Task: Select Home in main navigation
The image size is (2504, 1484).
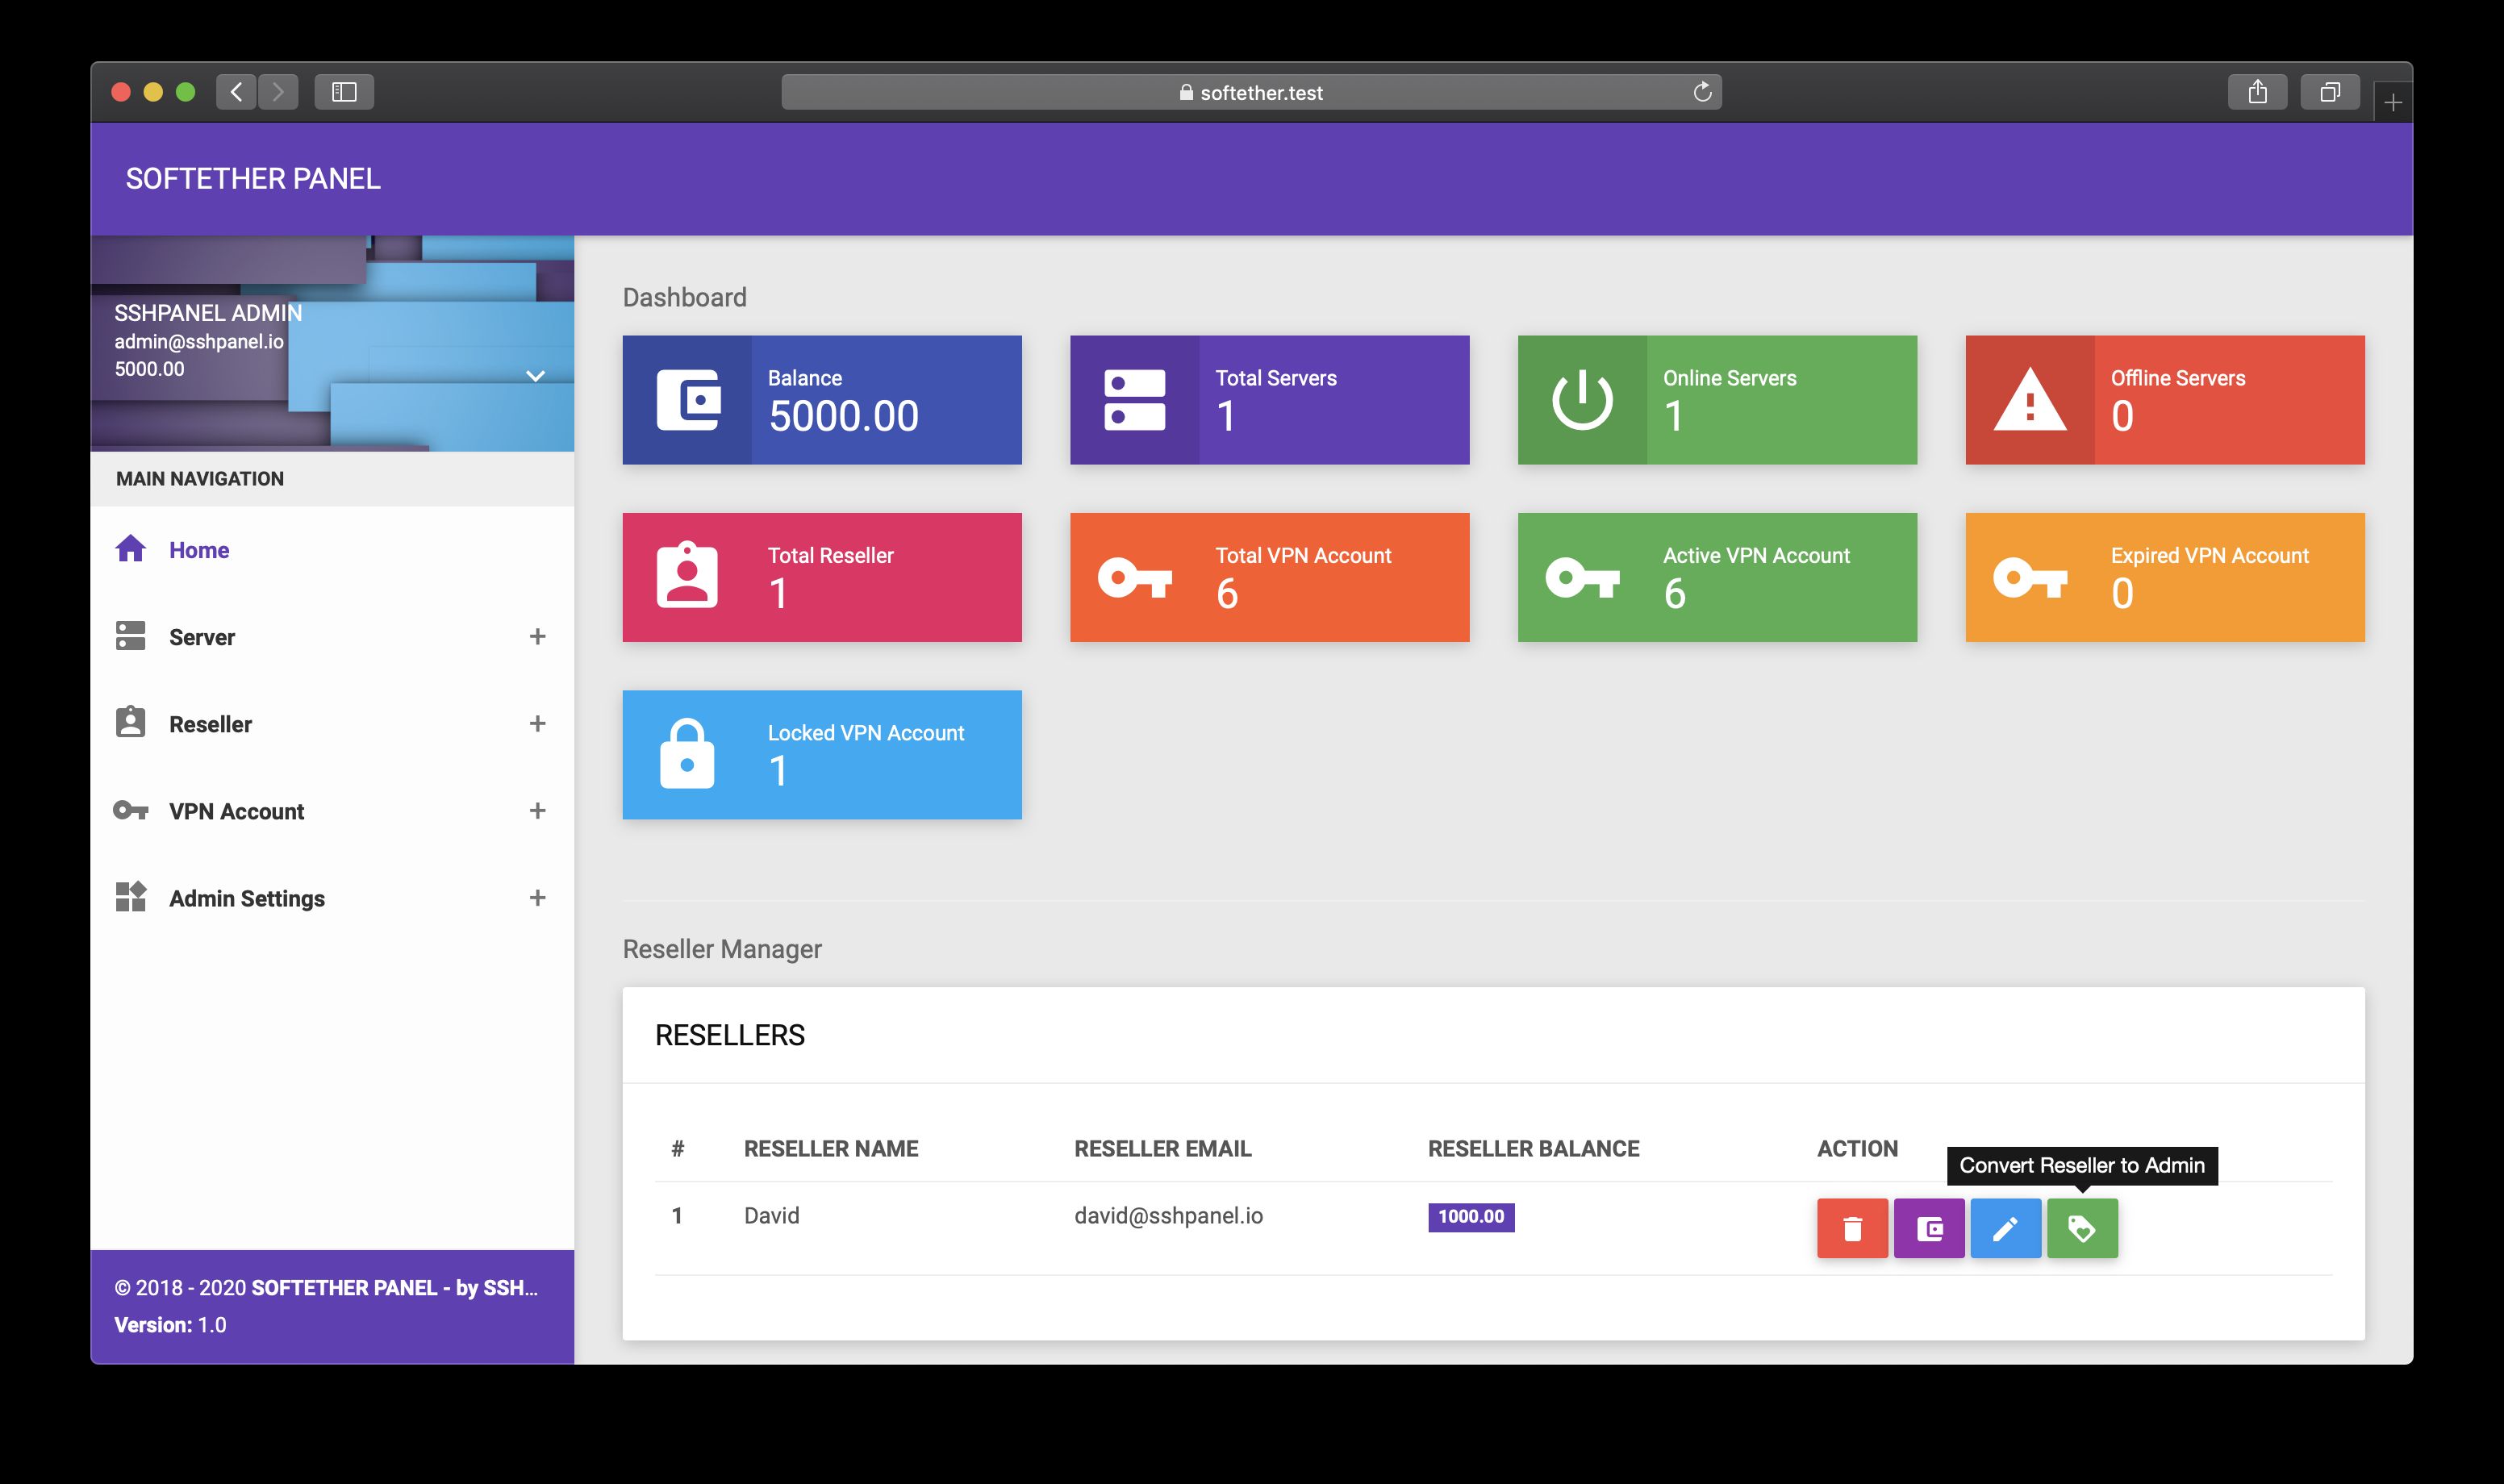Action: coord(199,550)
